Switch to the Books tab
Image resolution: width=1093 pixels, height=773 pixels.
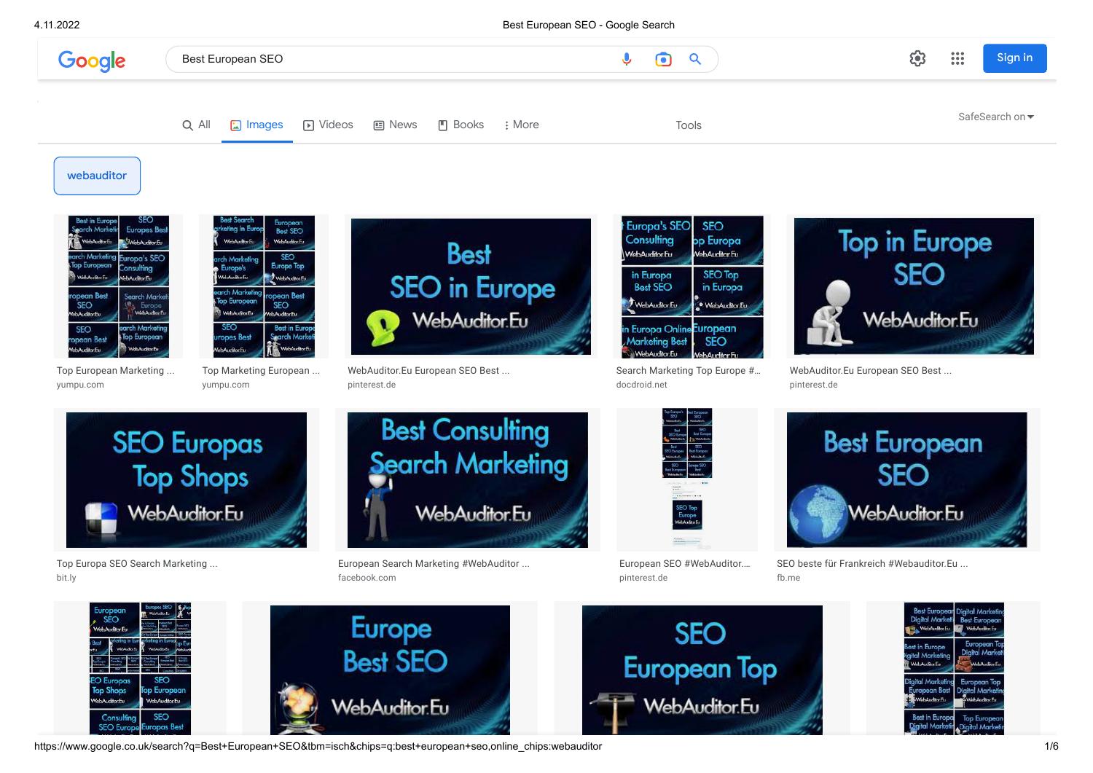pyautogui.click(x=461, y=125)
